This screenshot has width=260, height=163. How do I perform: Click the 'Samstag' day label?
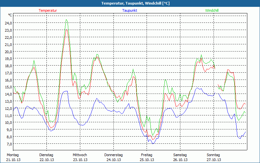(180, 155)
